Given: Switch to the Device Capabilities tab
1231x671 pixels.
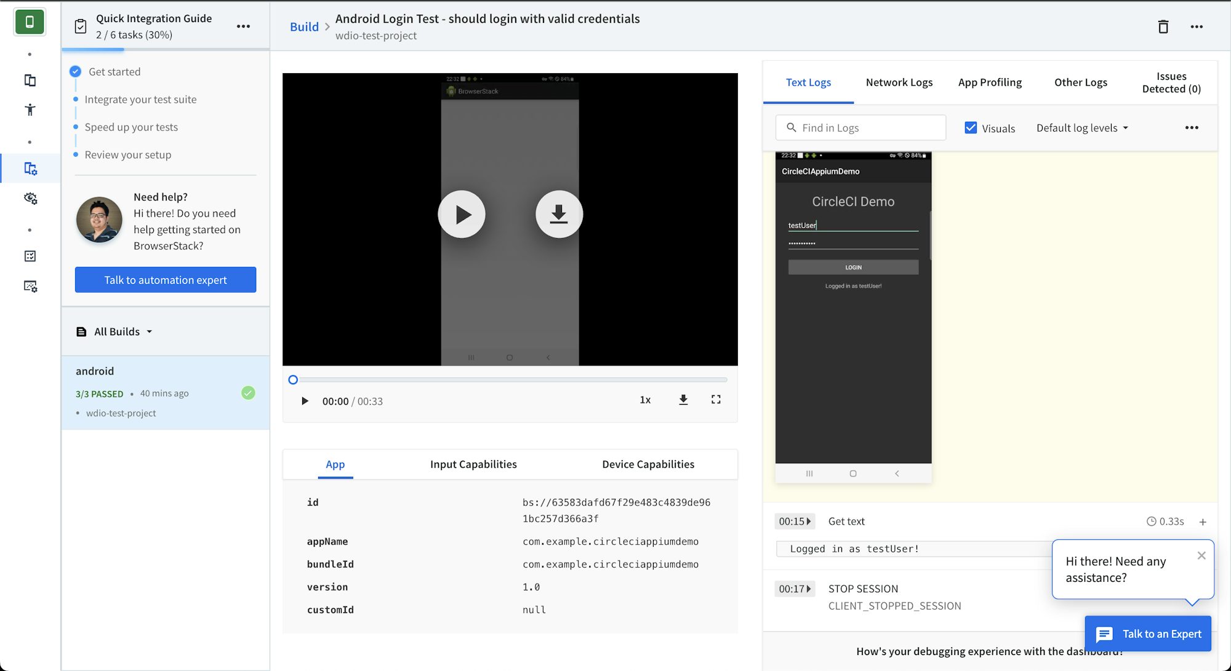Looking at the screenshot, I should point(648,464).
